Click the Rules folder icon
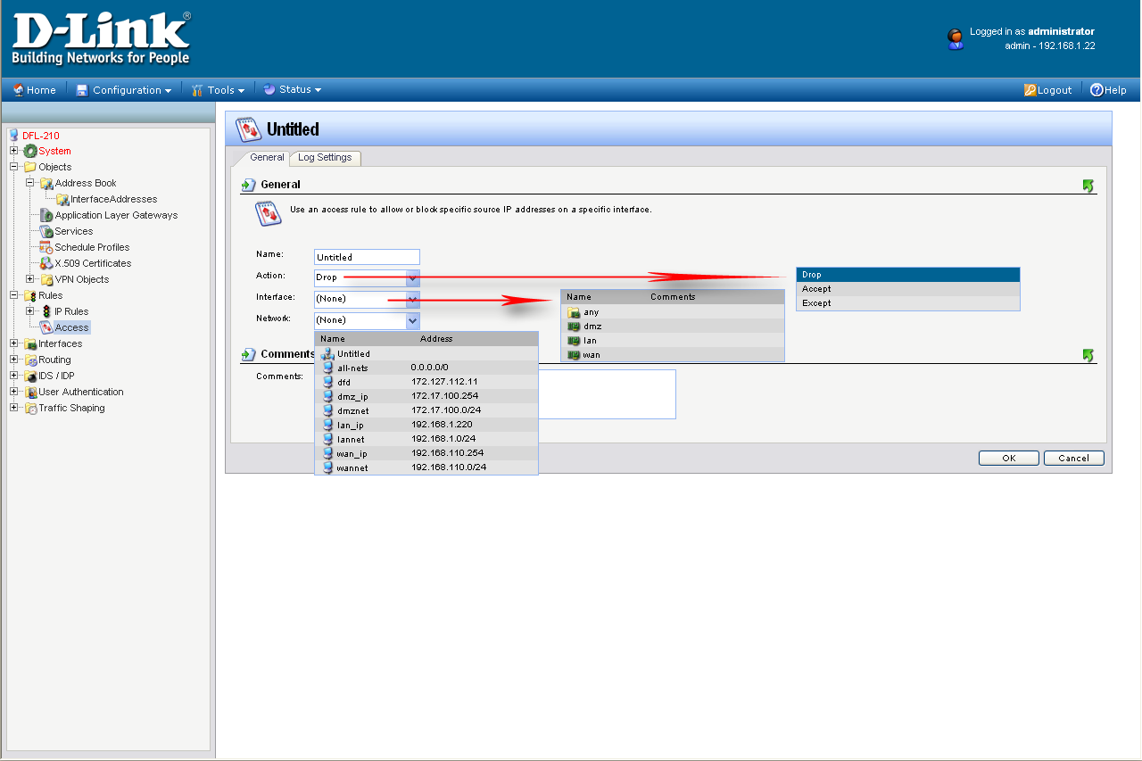 30,295
